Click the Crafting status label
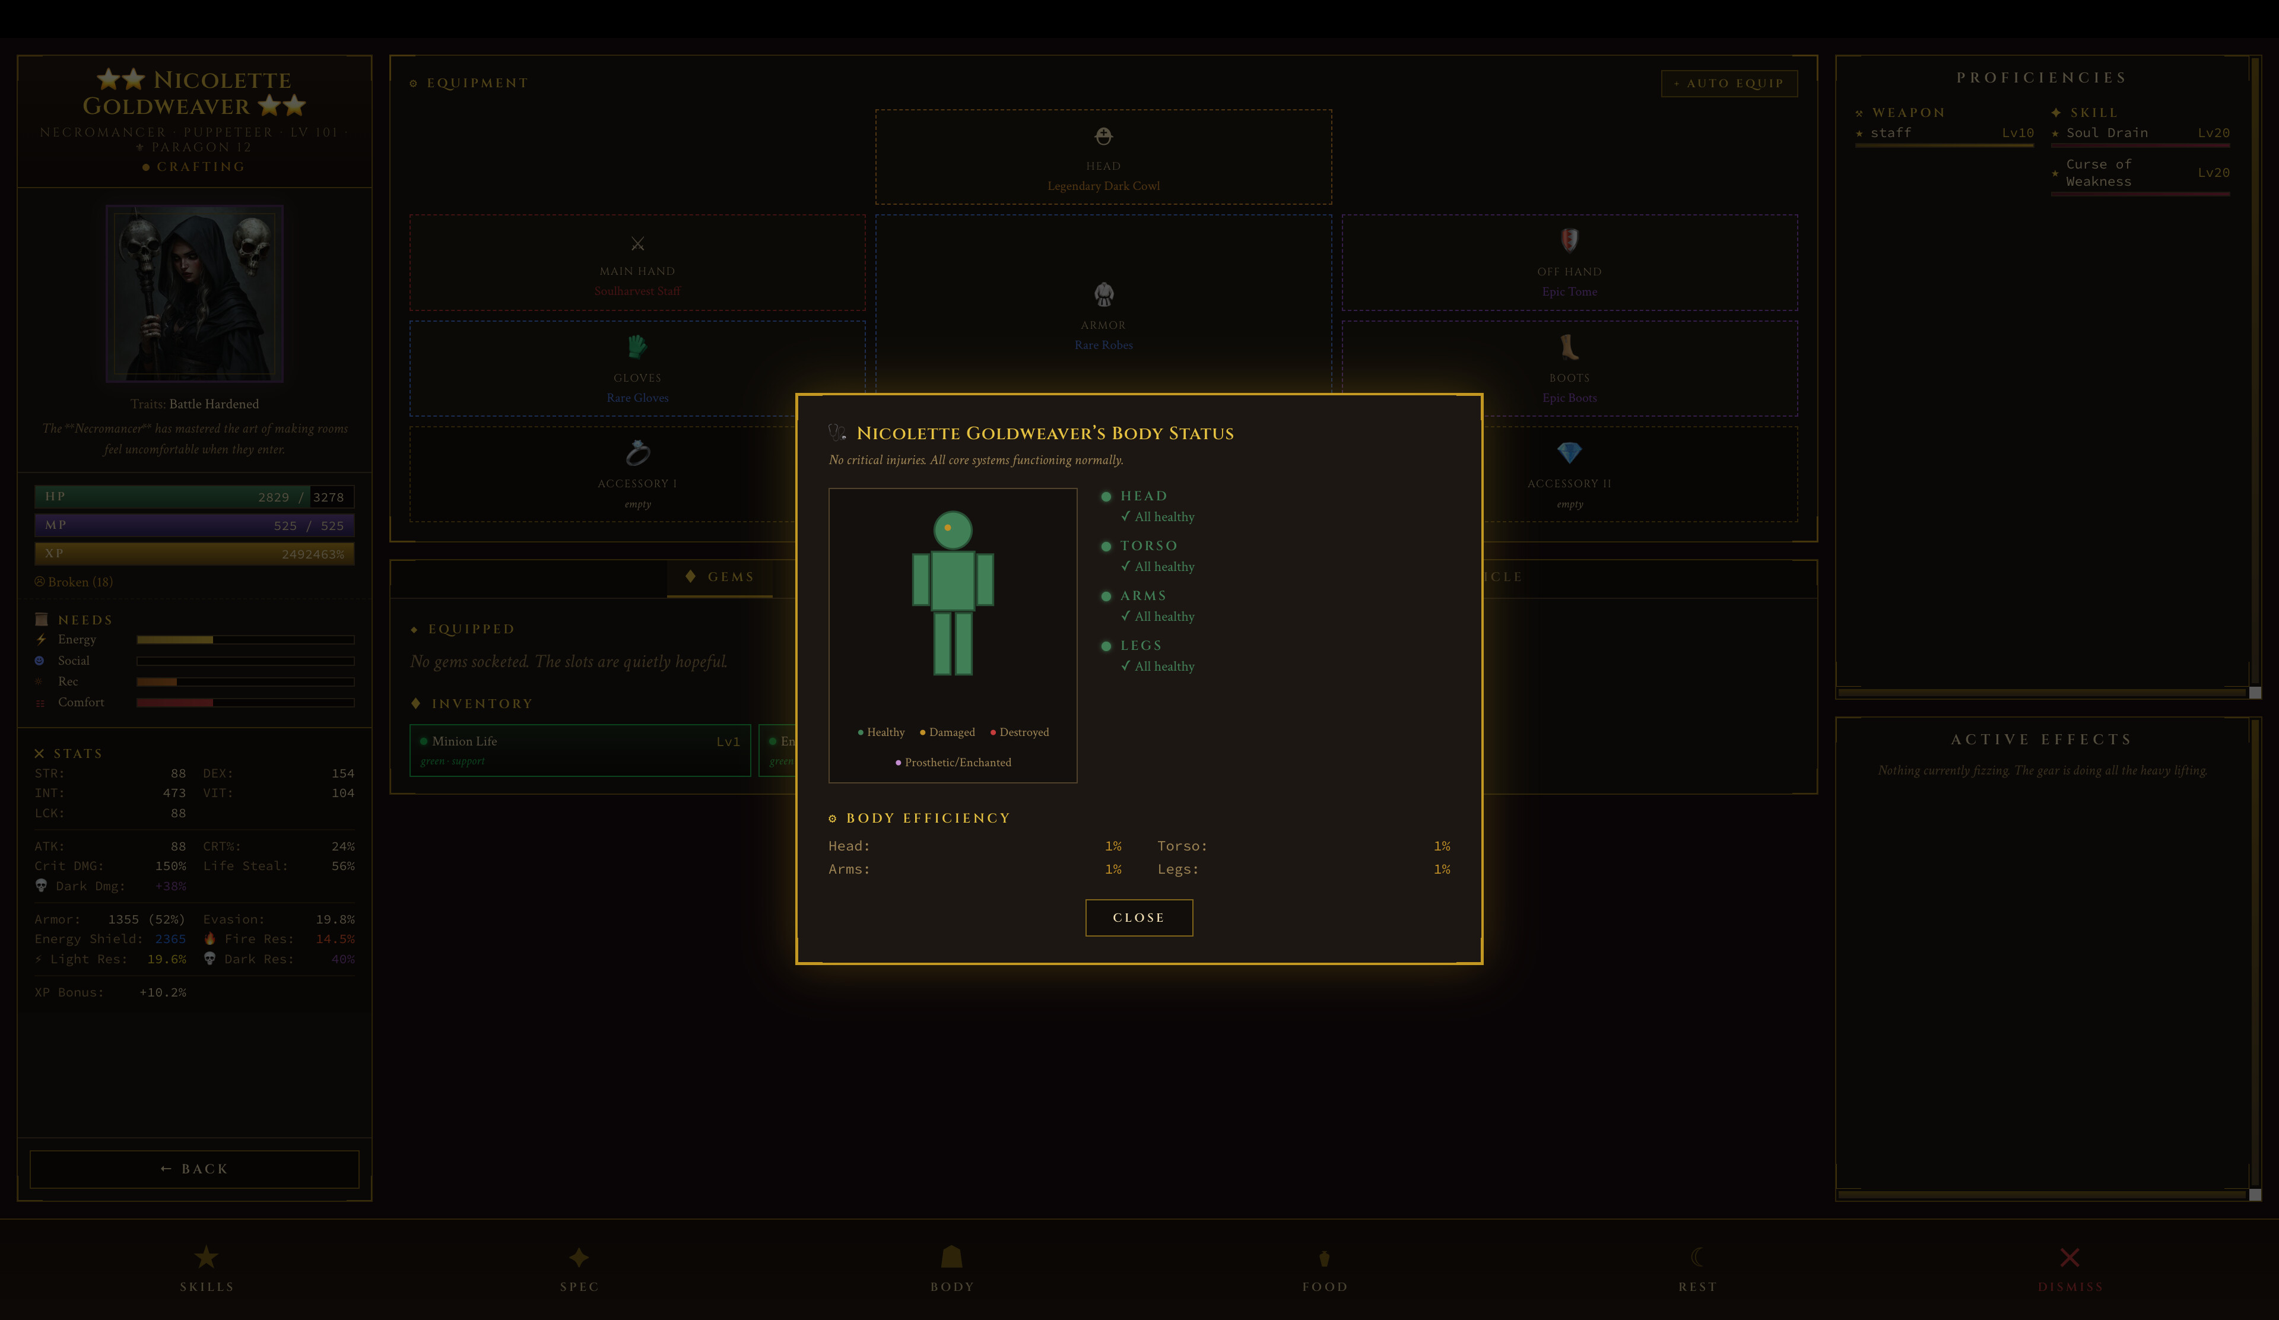The image size is (2279, 1320). tap(193, 167)
